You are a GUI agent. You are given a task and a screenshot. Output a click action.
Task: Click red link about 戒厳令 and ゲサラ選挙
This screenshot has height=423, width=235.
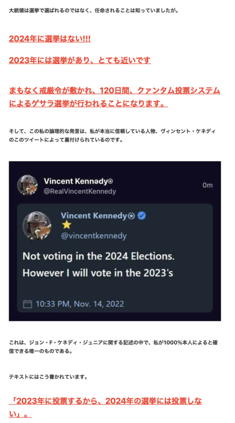115,97
